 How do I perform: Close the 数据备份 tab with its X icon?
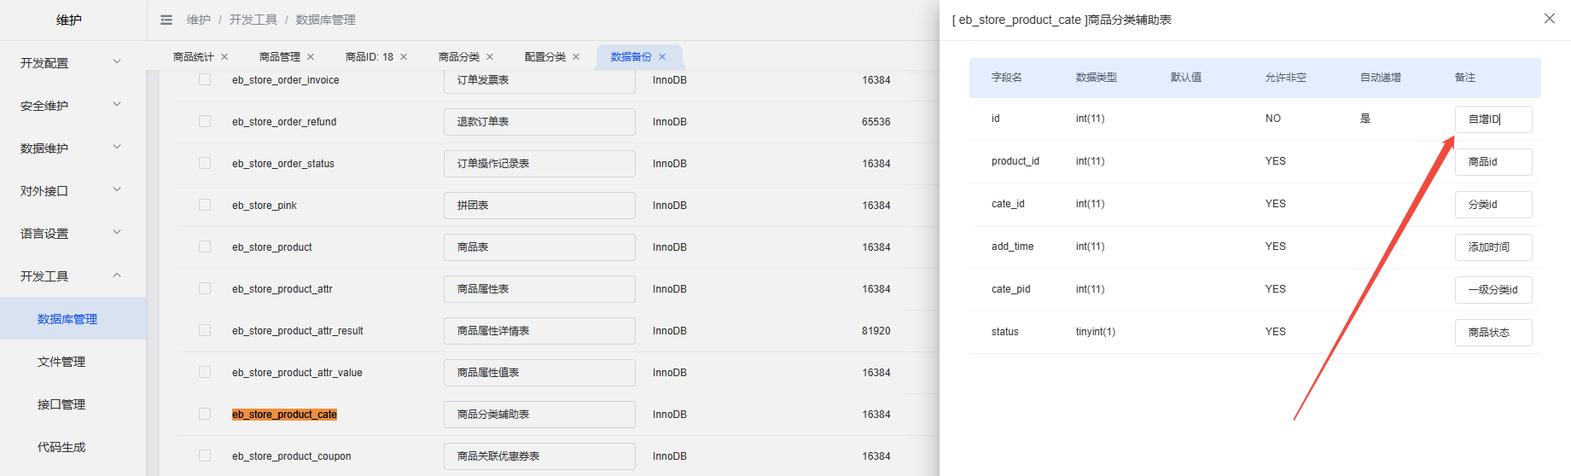[x=662, y=57]
